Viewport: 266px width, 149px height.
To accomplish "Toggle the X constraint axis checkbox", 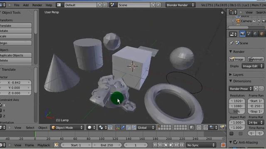I will pyautogui.click(x=1, y=105).
